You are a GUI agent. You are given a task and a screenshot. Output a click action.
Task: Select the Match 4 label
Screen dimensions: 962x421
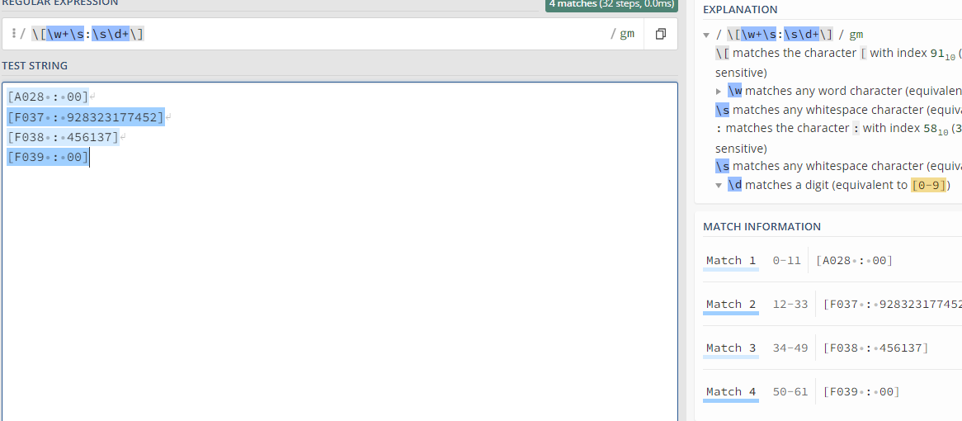point(730,392)
